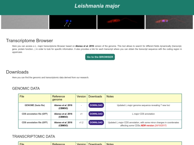
Task: Download CDS annotation file version v1.2
Action: (x=96, y=122)
